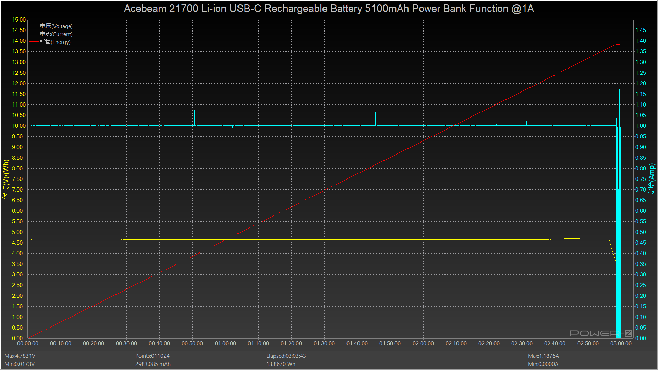
Task: Click the 03:00:00 time axis tick
Action: (x=621, y=343)
